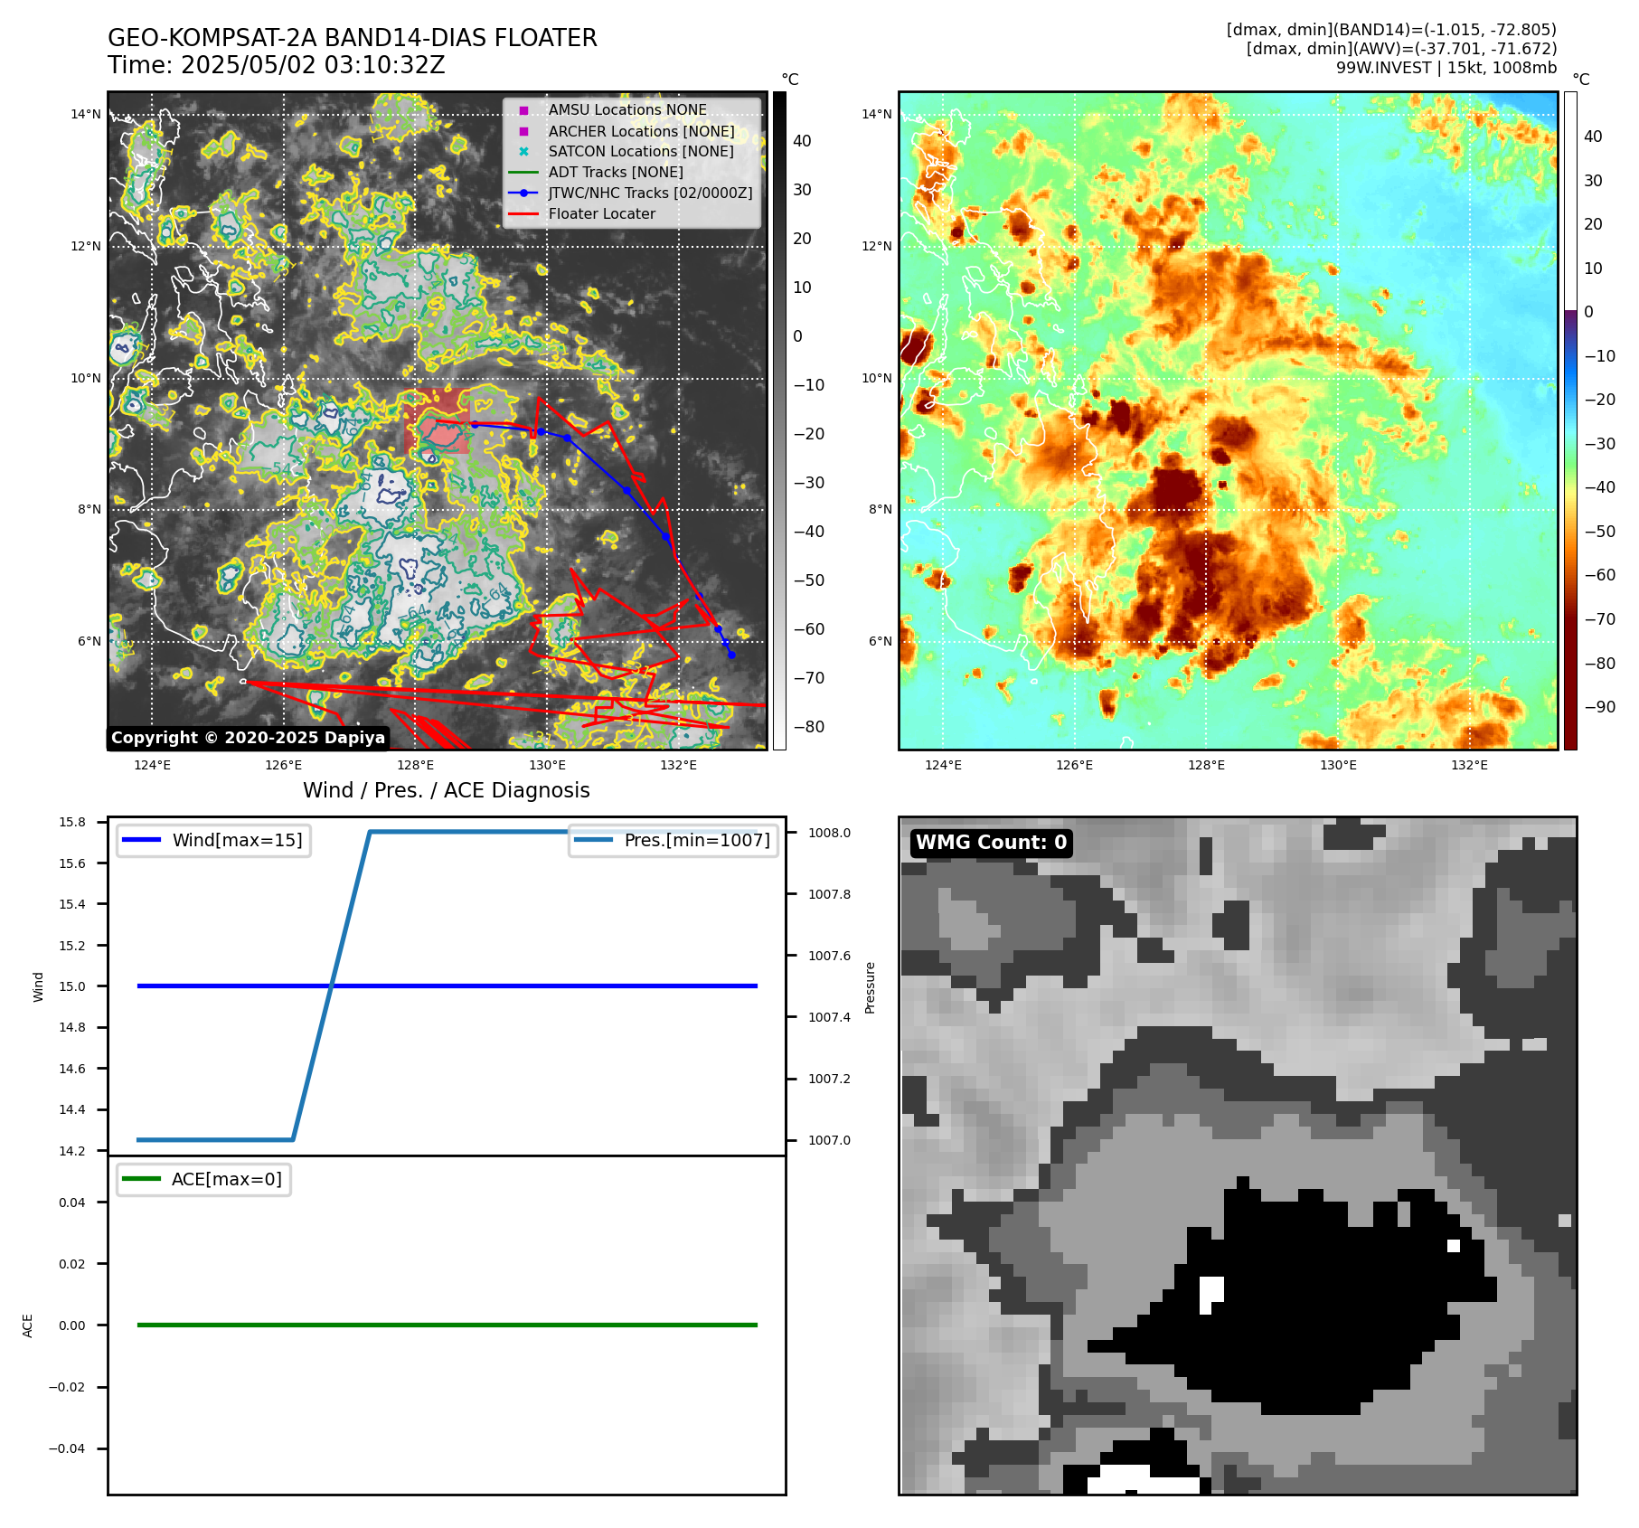1639x1528 pixels.
Task: Click the GEO-KOMPSAT-2A BAND14-DIAS FLOATER title
Action: click(353, 38)
